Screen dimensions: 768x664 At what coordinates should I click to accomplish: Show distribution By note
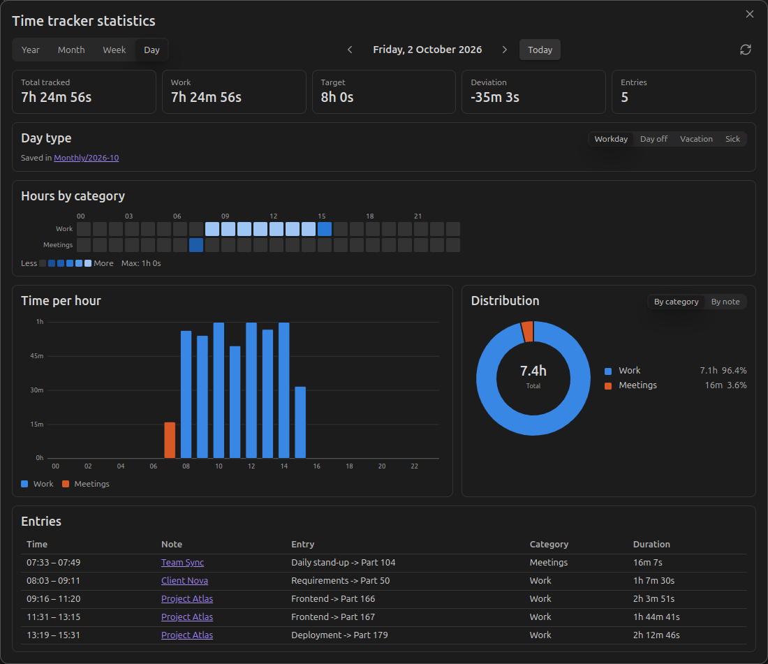pos(725,302)
